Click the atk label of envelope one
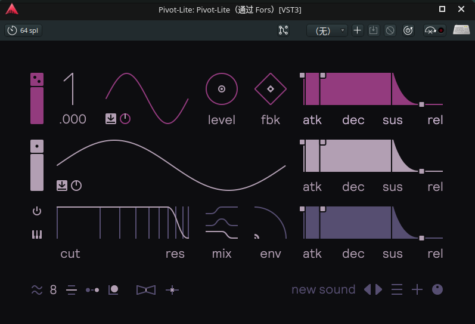Image resolution: width=475 pixels, height=324 pixels. tap(312, 120)
